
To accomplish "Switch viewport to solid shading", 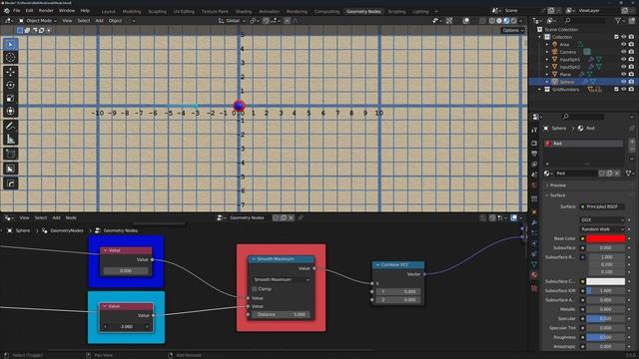I will [x=499, y=20].
